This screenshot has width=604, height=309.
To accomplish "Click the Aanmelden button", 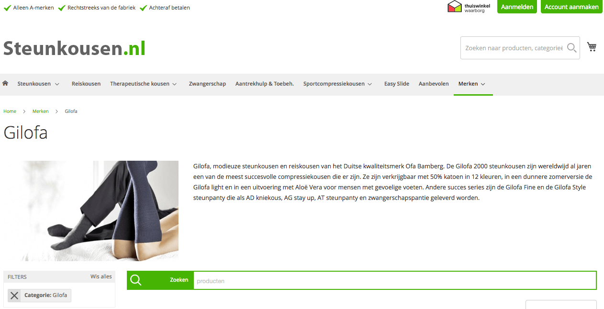I will [x=517, y=7].
